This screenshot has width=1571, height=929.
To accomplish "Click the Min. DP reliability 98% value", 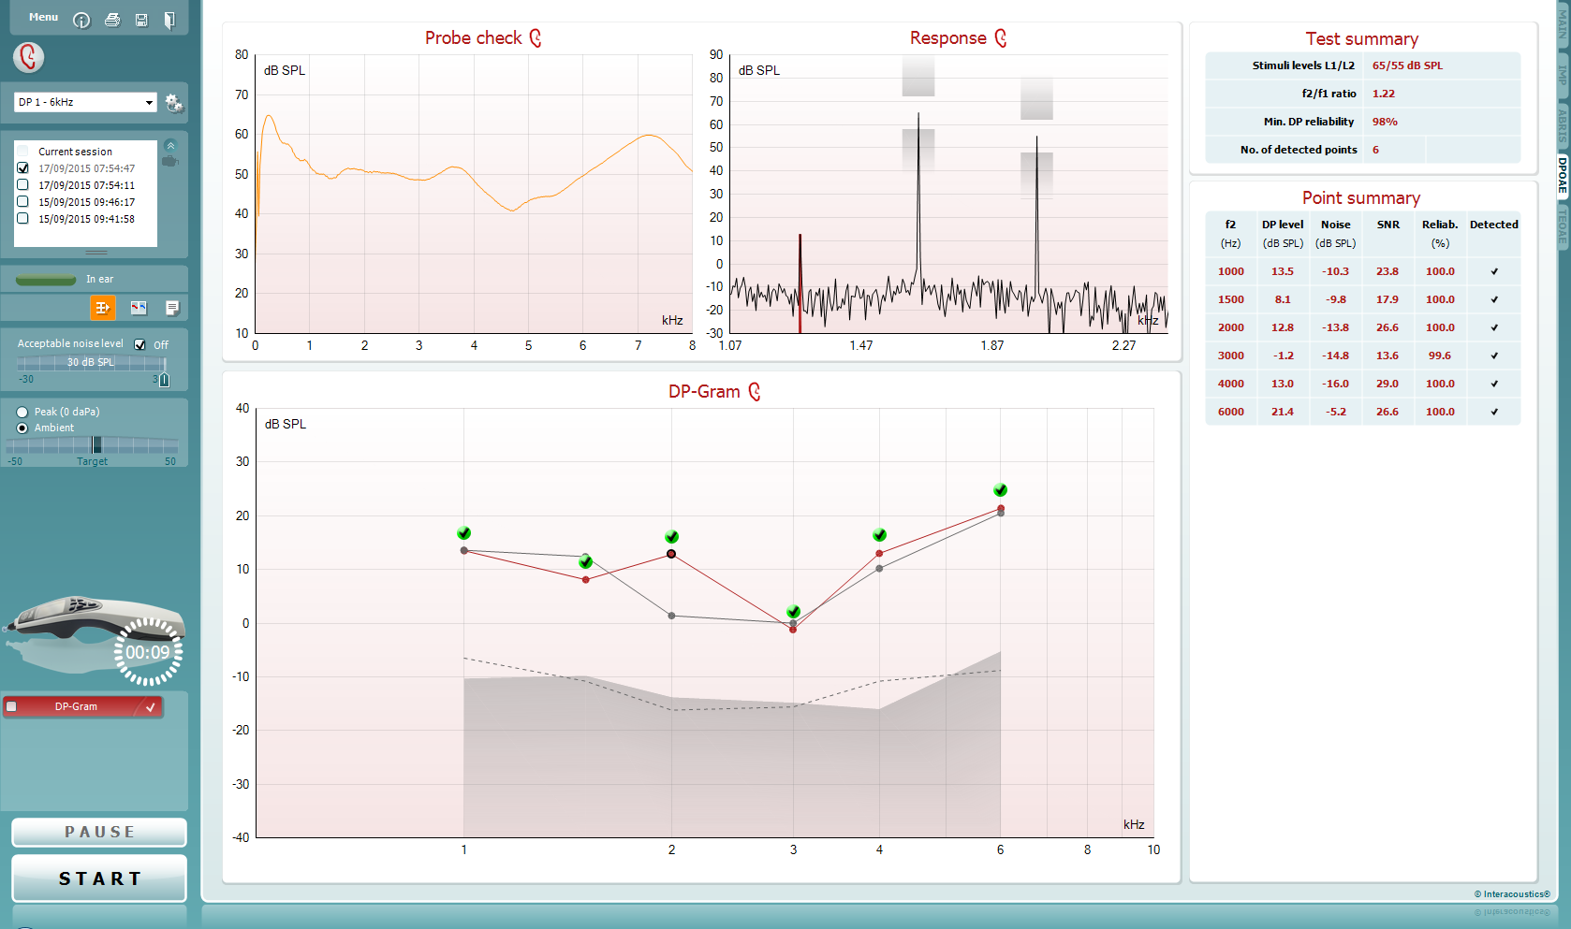I will click(x=1385, y=122).
